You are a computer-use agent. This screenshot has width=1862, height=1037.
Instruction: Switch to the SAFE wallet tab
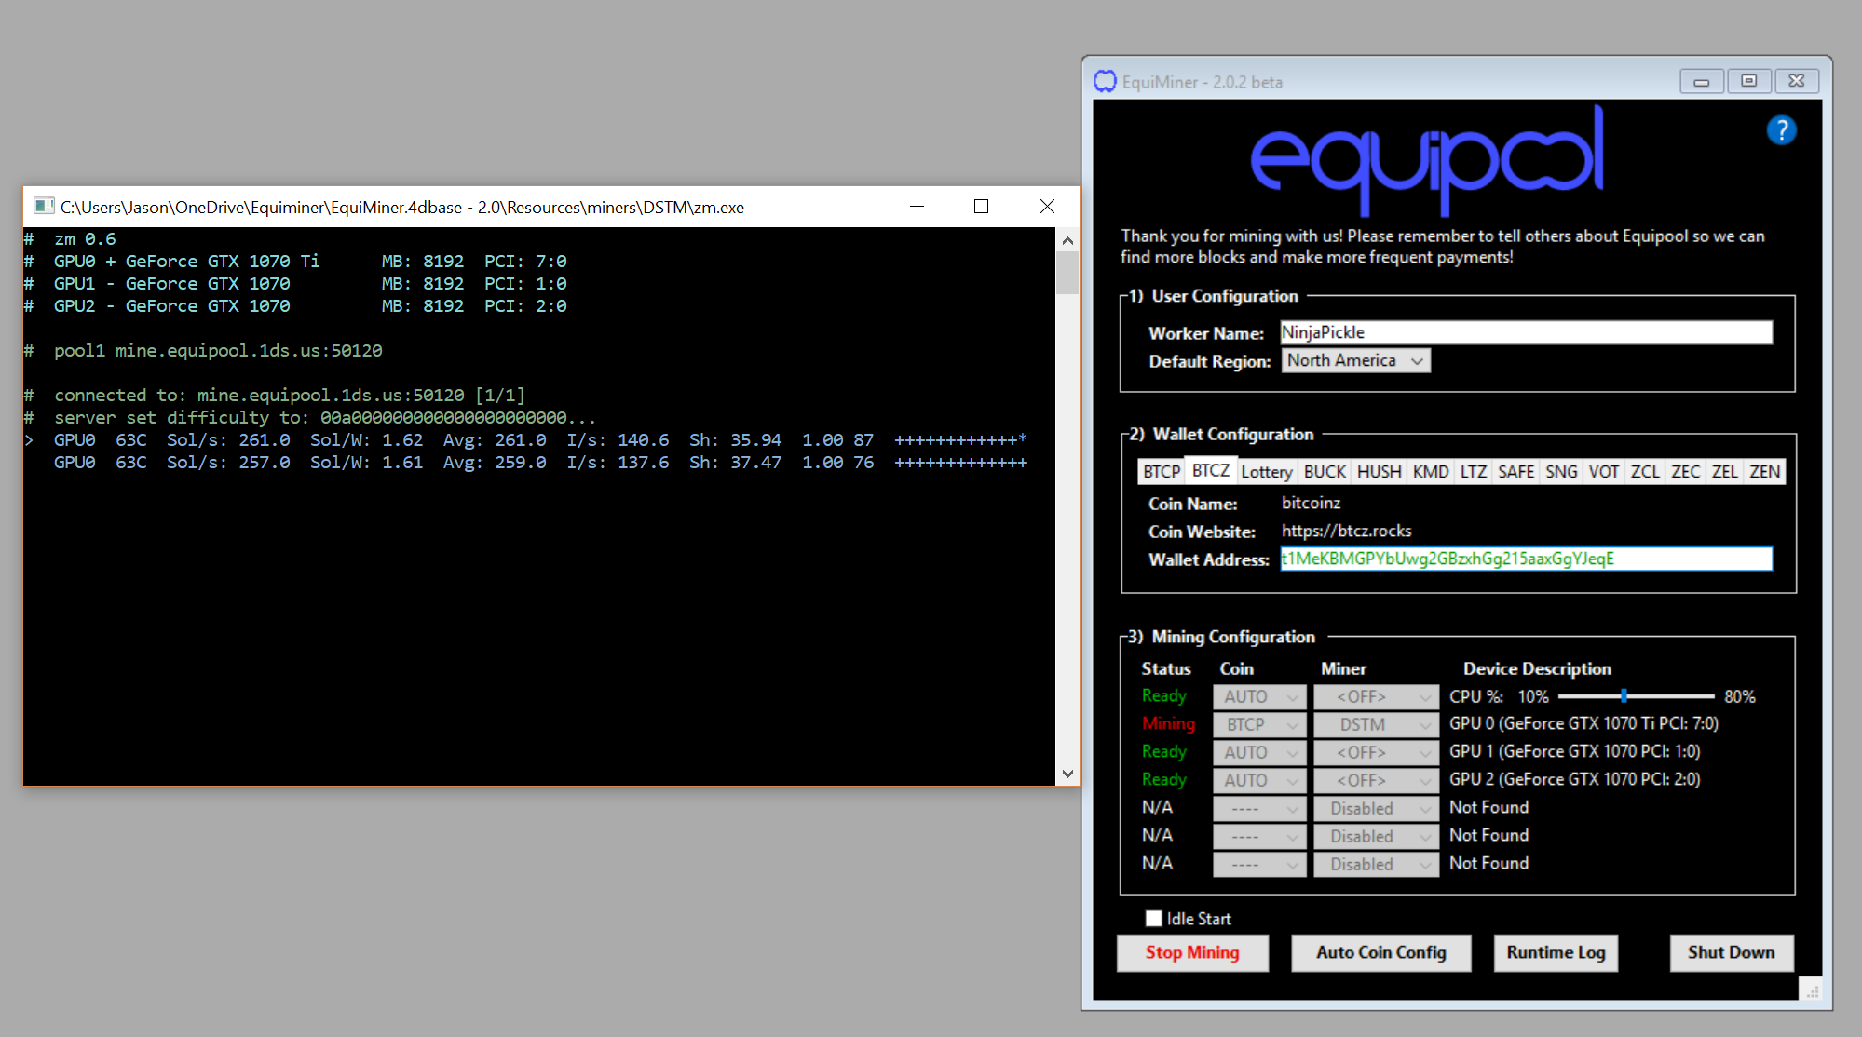pos(1515,472)
